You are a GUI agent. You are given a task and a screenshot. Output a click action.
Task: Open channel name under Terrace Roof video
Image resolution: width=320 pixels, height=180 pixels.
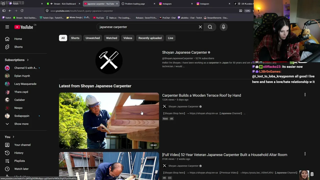tap(183, 106)
